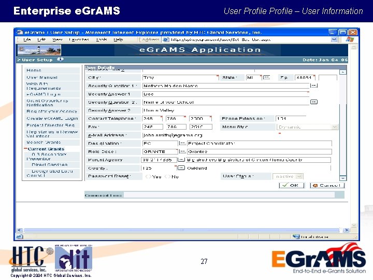Click the Role Code field
The image size is (373, 280).
point(160,151)
